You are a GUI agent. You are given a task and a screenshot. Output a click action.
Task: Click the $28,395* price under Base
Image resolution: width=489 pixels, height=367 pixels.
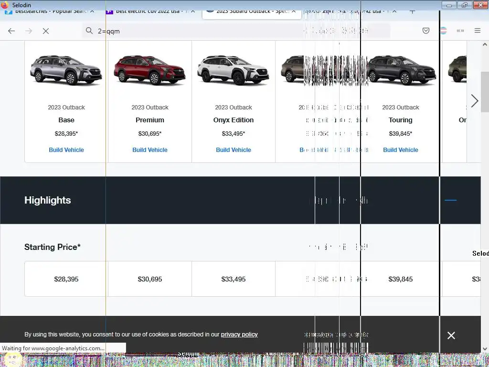(x=66, y=134)
